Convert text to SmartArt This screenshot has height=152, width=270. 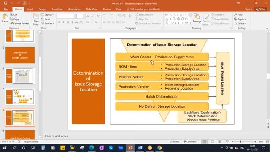coord(148,24)
